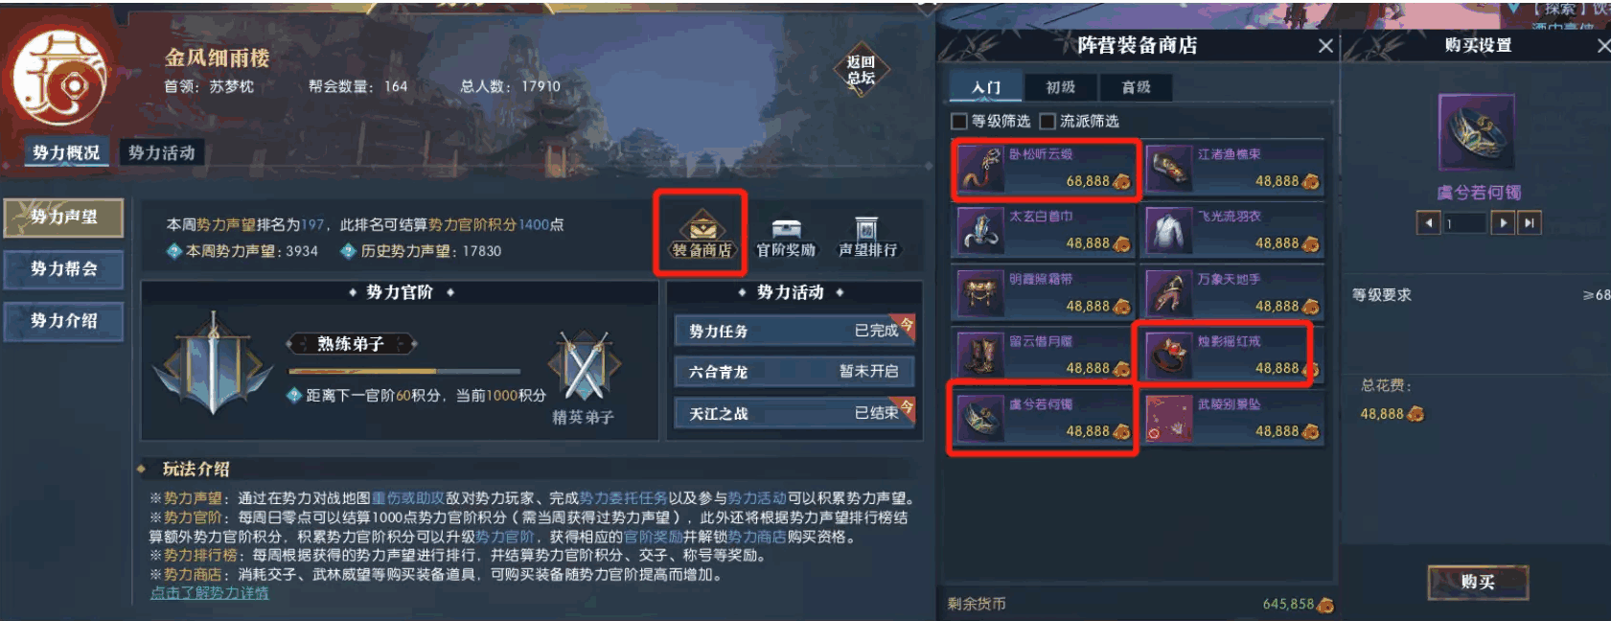Switch to the 初级 shop tab
1611x621 pixels.
(x=1060, y=87)
